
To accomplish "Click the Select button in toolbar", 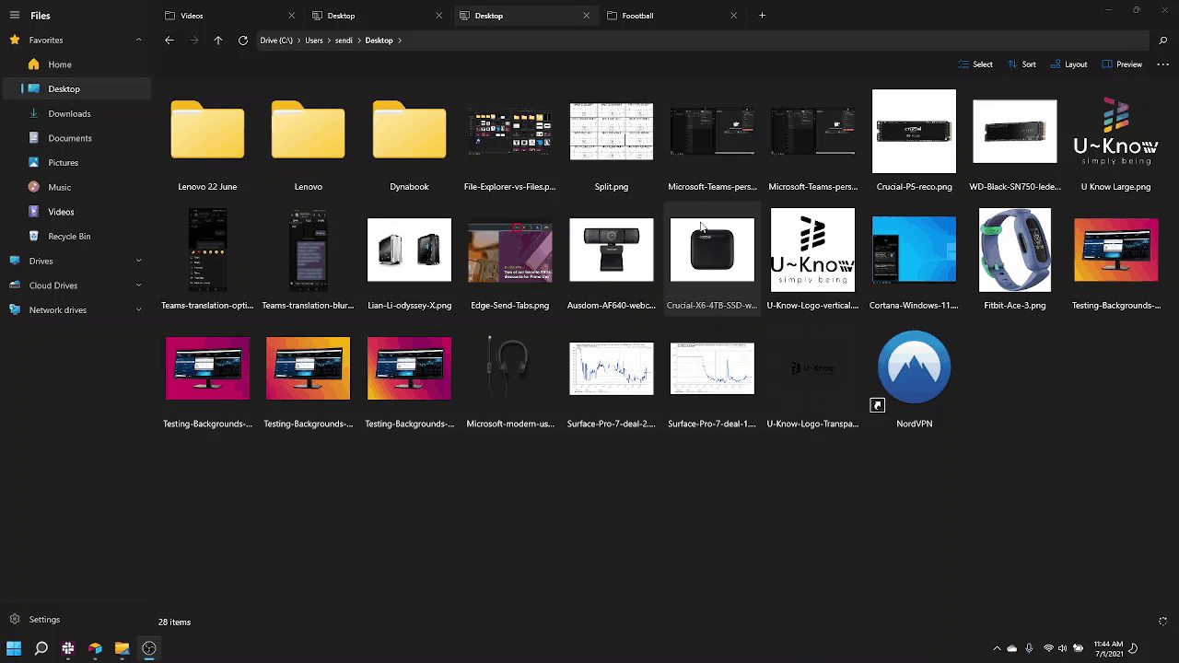I will click(975, 64).
